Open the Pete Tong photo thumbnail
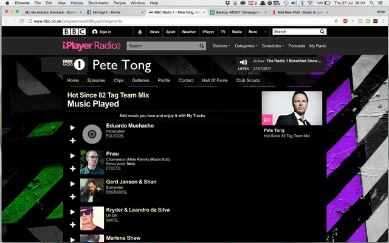Viewport: 389px width, 243px height. click(x=292, y=108)
